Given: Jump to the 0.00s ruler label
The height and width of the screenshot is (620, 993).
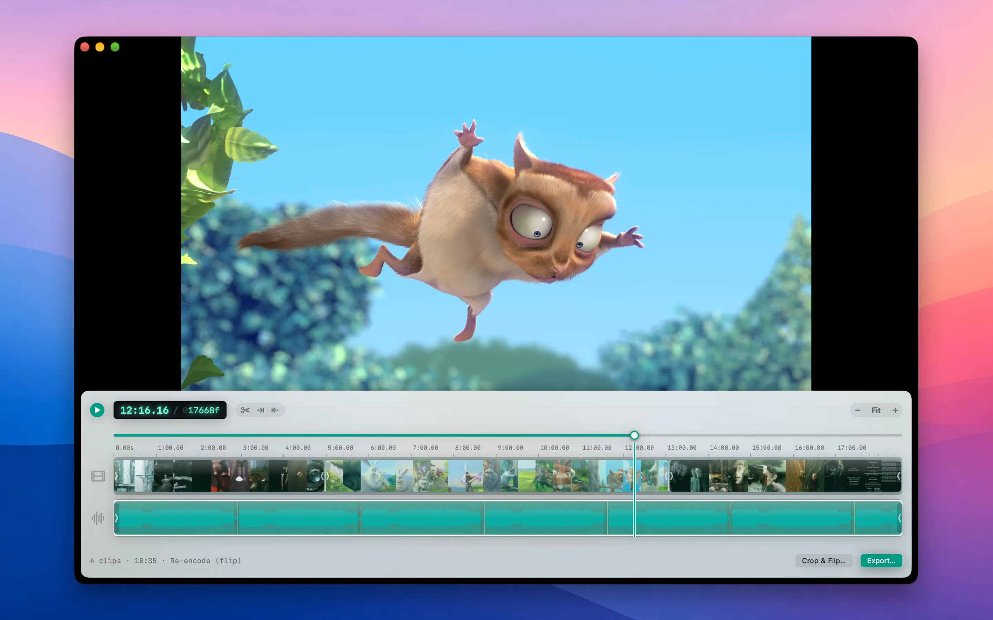Looking at the screenshot, I should coord(124,448).
